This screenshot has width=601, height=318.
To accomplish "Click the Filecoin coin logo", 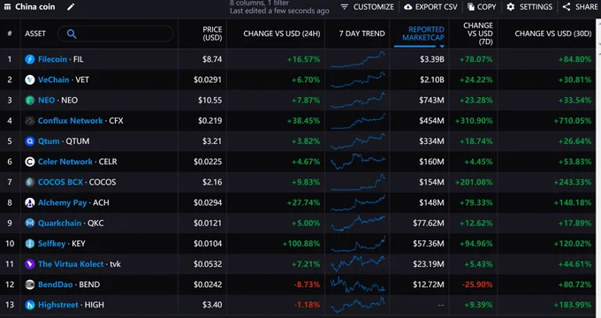I will [29, 59].
